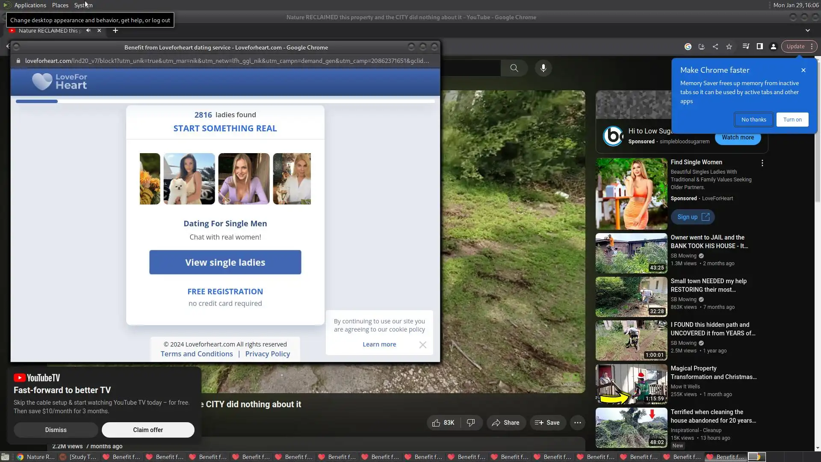Toggle Chrome side panel icon

pyautogui.click(x=760, y=47)
